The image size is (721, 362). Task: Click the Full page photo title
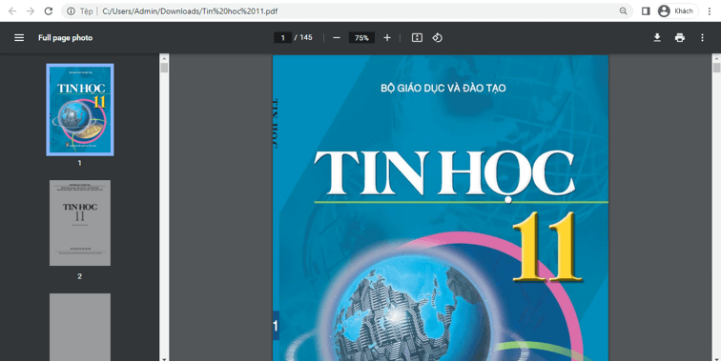(65, 38)
